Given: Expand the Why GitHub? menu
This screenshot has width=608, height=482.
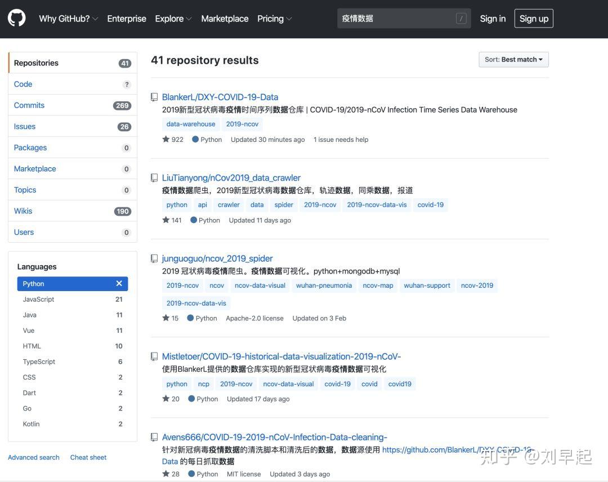Looking at the screenshot, I should pyautogui.click(x=66, y=19).
